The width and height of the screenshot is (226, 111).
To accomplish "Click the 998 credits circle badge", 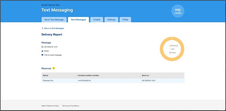I will (x=178, y=11).
